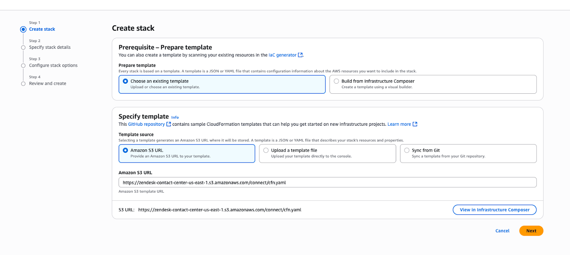Click external link icon next to Learn more
This screenshot has width=570, height=255.
point(415,124)
